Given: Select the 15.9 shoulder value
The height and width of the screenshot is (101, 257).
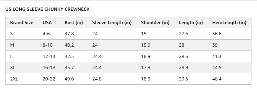Looking at the screenshot, I should (146, 45).
